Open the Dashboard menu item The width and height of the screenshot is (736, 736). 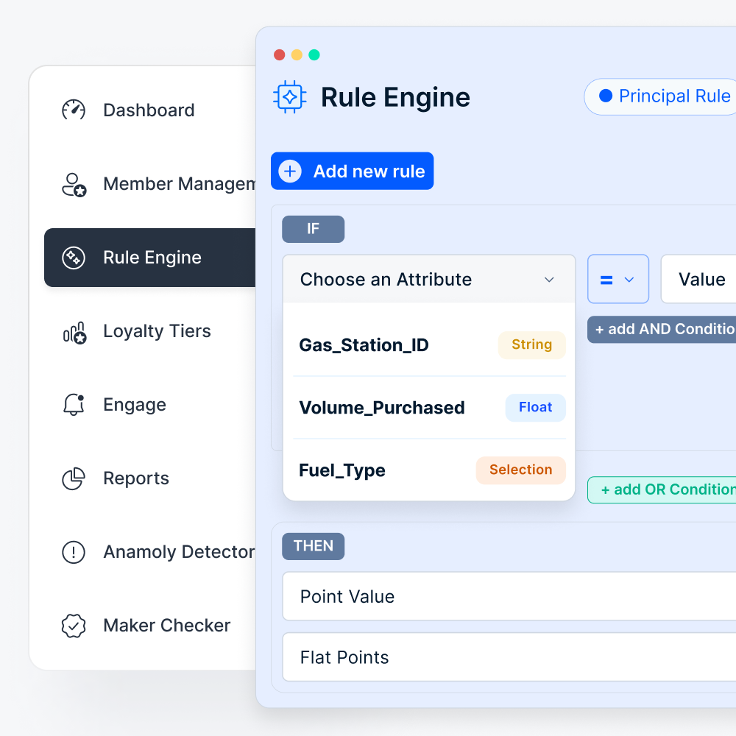point(150,110)
